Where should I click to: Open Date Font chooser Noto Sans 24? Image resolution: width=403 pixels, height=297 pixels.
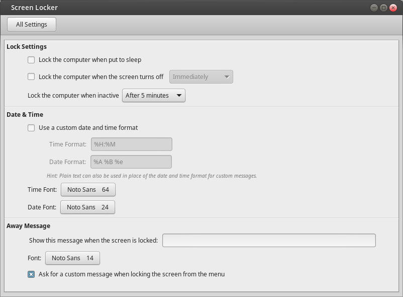[87, 207]
